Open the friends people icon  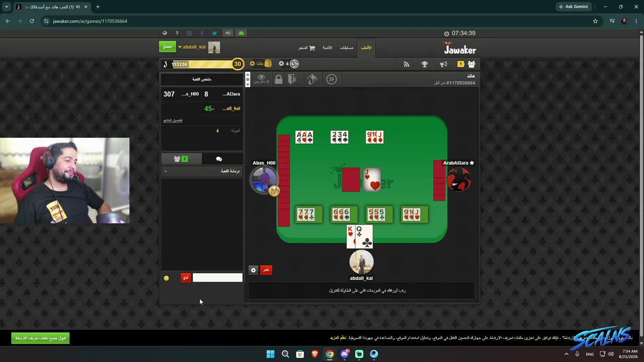tap(471, 64)
